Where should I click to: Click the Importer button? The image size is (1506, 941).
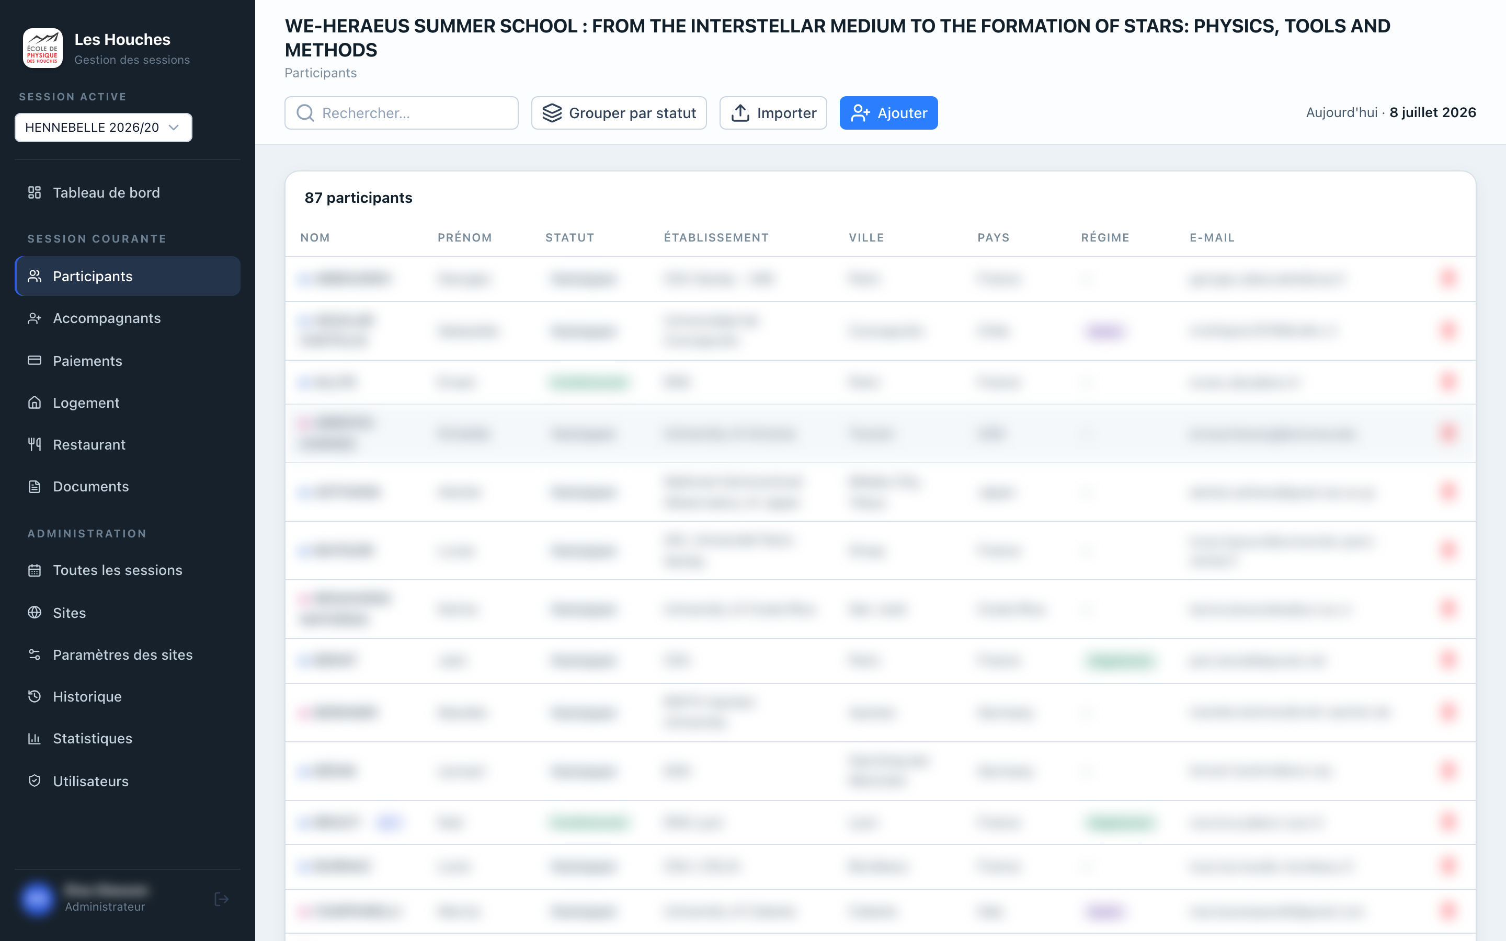(x=773, y=112)
